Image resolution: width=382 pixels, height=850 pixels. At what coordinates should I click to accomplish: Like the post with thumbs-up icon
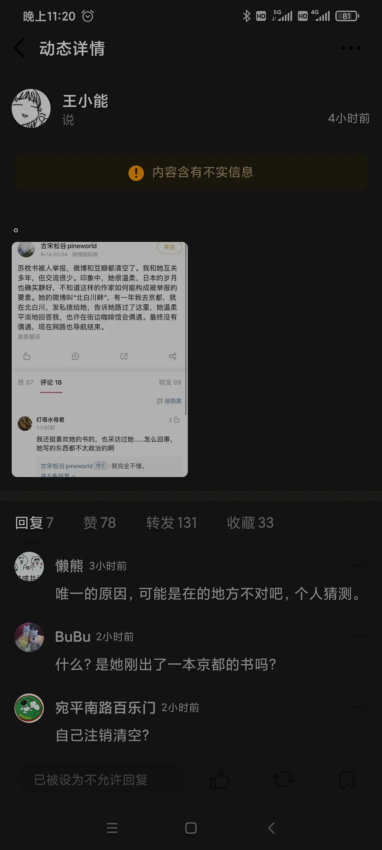click(219, 779)
